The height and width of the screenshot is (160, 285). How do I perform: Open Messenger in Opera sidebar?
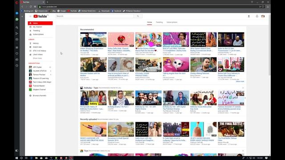tap(17, 13)
